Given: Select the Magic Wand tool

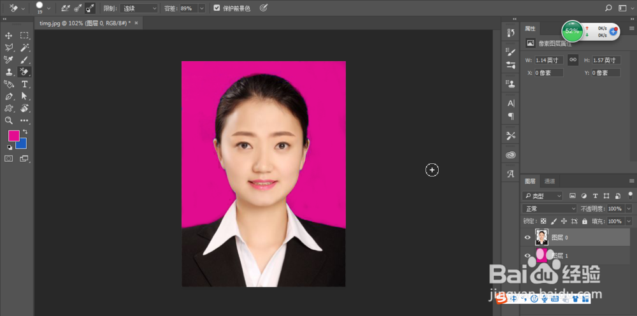Looking at the screenshot, I should (24, 48).
